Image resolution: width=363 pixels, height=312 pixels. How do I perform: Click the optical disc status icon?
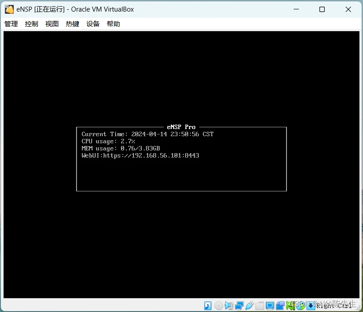(x=218, y=306)
